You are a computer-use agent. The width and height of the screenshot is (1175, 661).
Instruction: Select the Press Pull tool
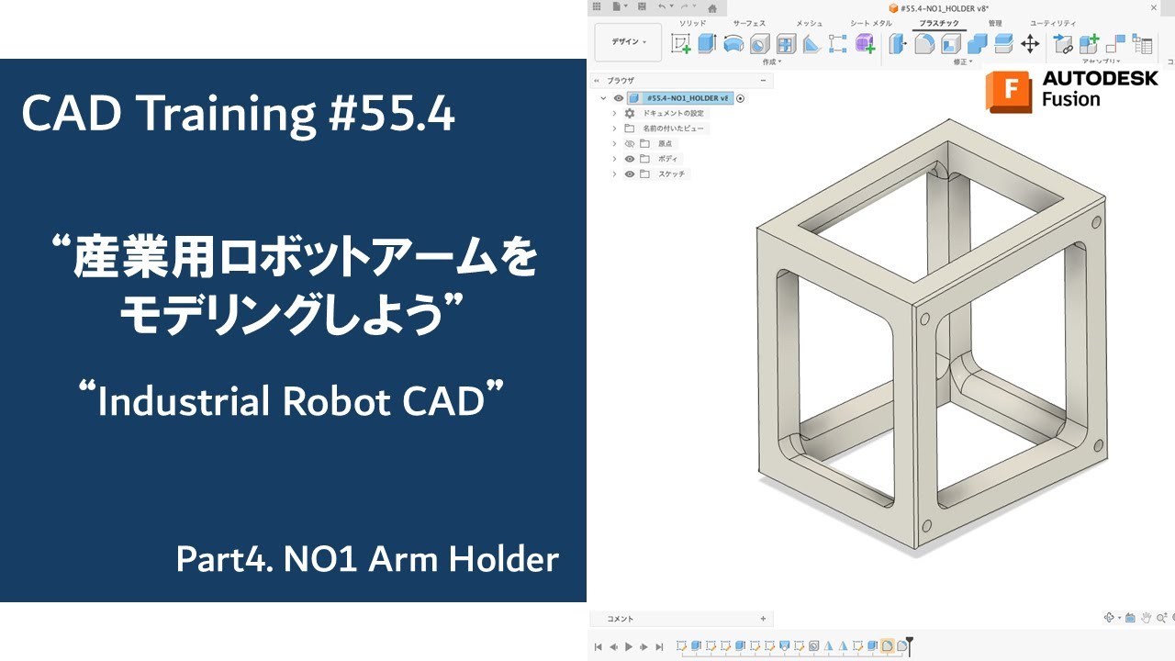point(899,43)
